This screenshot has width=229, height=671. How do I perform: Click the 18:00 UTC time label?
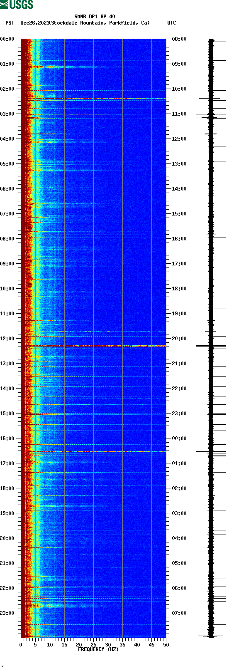pos(179,289)
